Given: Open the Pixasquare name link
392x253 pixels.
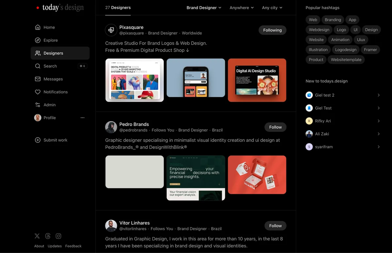Looking at the screenshot, I should [x=131, y=27].
